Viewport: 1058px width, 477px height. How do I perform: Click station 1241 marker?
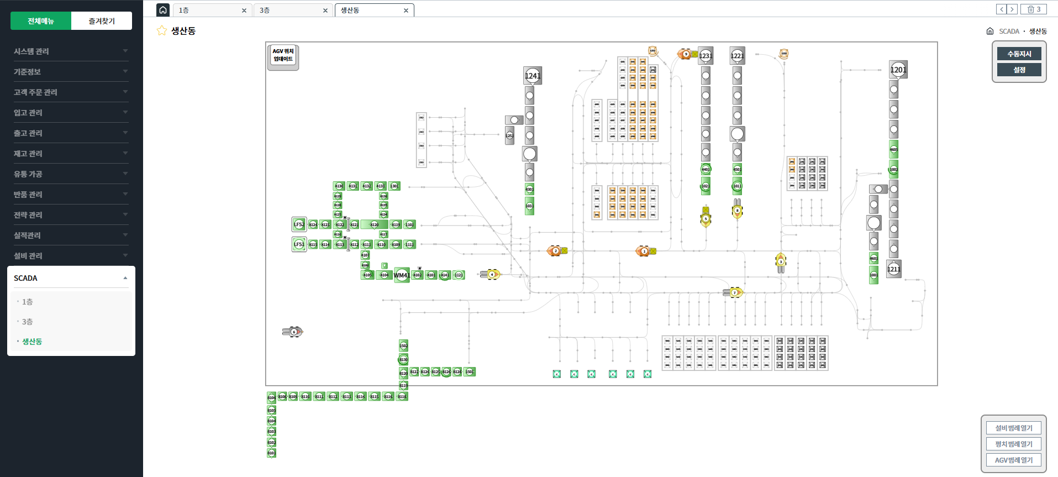[533, 76]
